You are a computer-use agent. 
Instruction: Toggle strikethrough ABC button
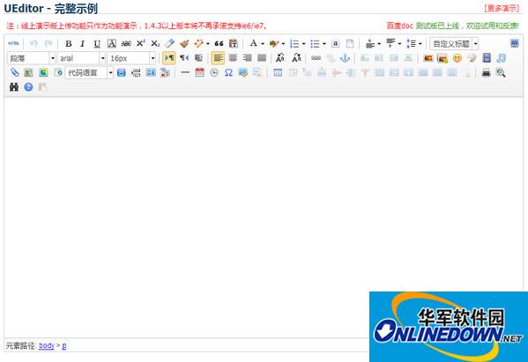(x=126, y=43)
